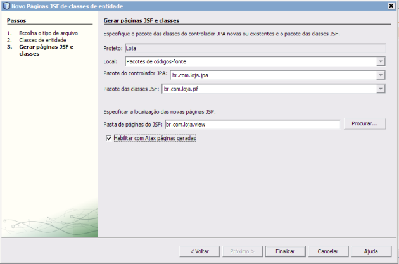This screenshot has height=264, width=399.
Task: Toggle Habilitar com Ajax páginas geradas checkbox
Action: (109, 138)
